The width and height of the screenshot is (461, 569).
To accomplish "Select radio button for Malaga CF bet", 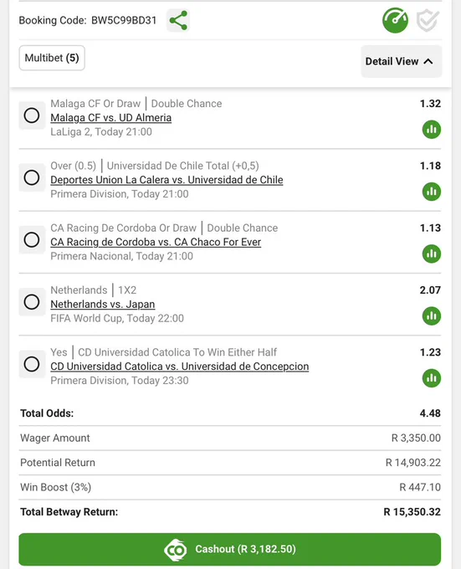I will [x=32, y=115].
